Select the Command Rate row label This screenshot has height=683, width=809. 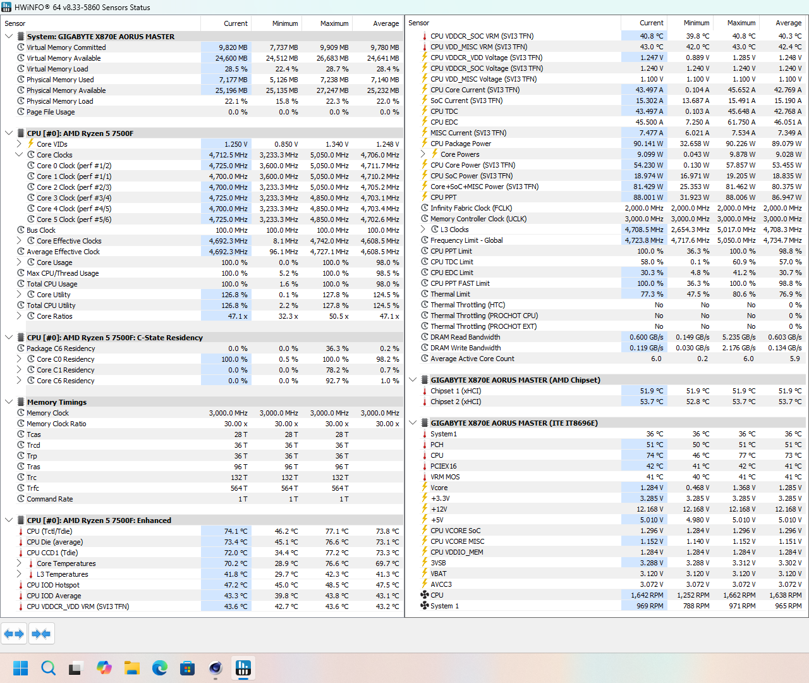click(x=50, y=499)
